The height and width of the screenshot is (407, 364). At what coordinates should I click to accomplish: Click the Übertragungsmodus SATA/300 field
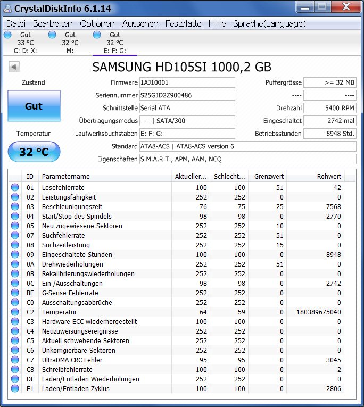coord(187,121)
